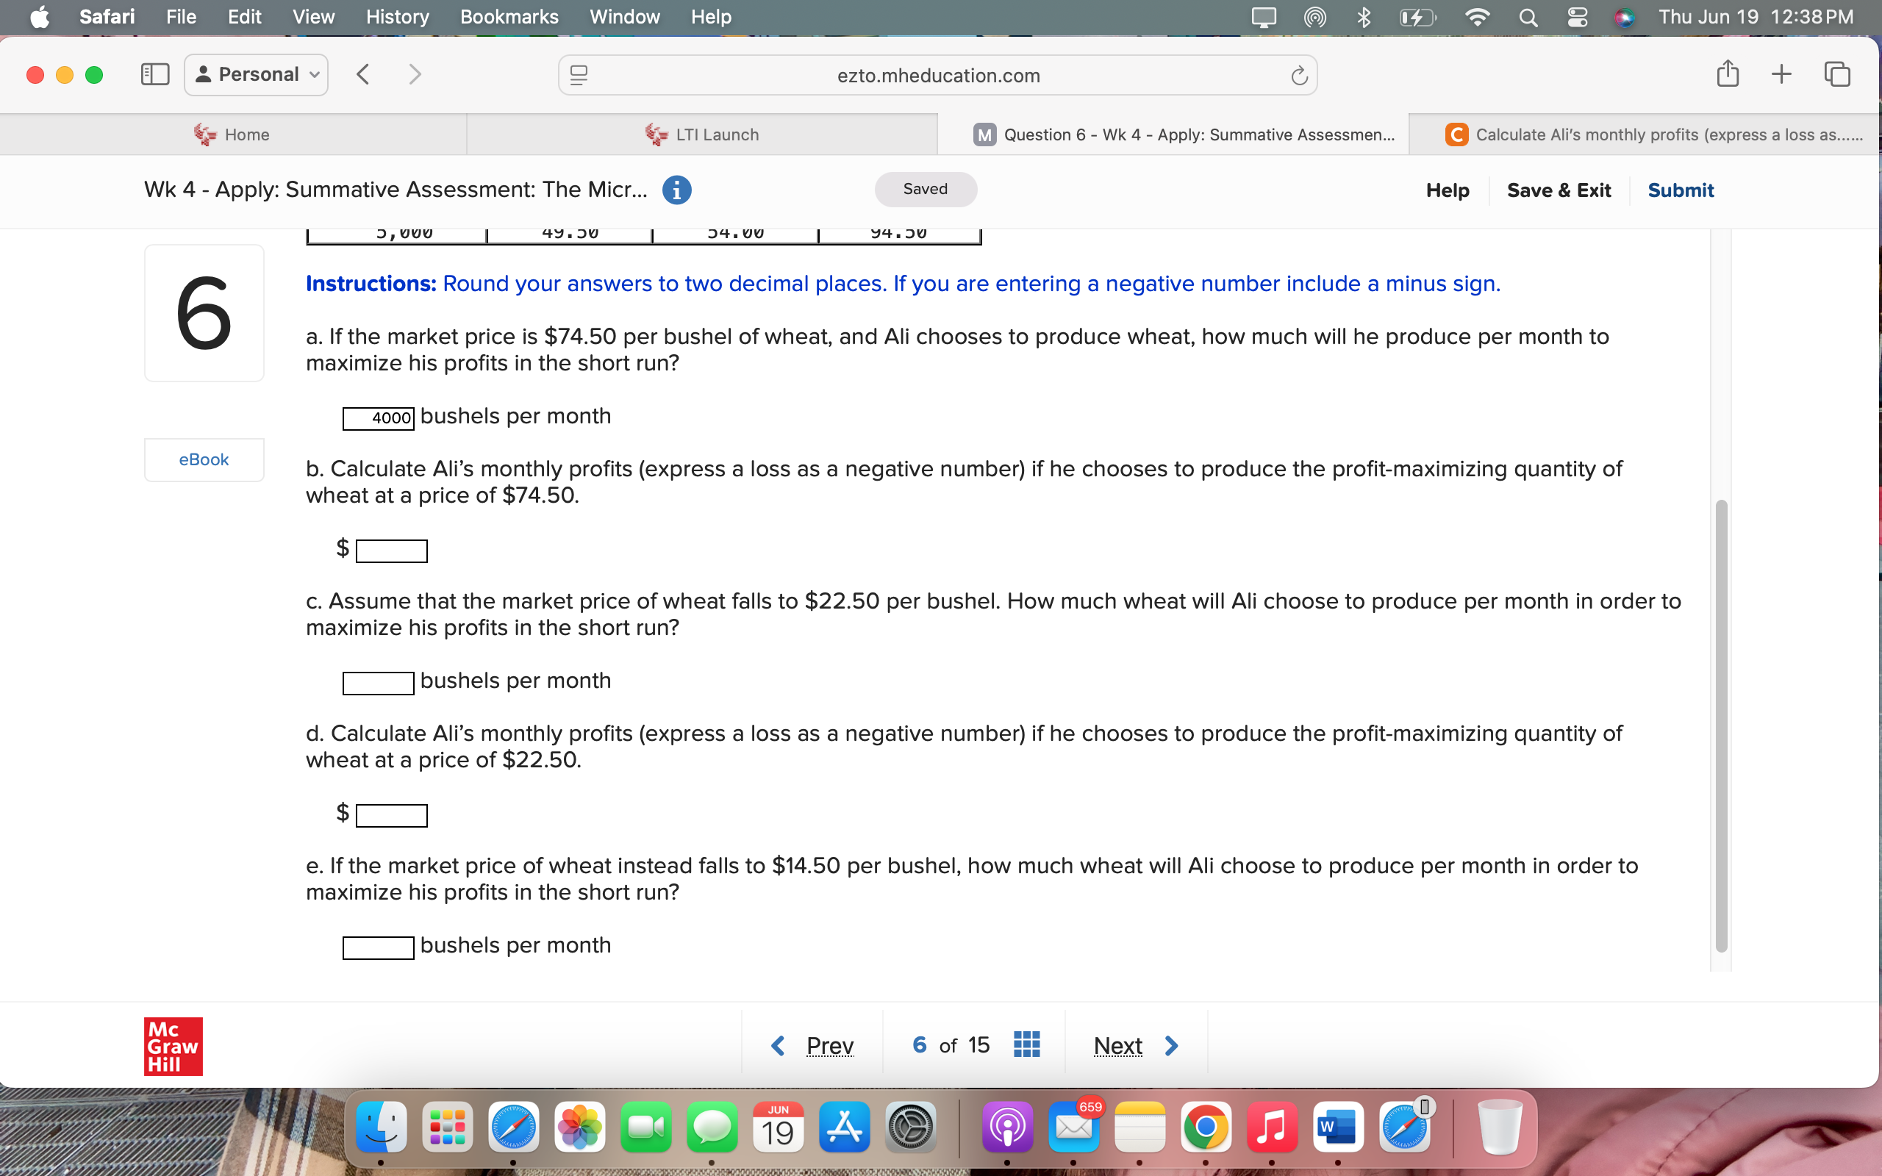Open the question grid navigator icon

pyautogui.click(x=1026, y=1044)
